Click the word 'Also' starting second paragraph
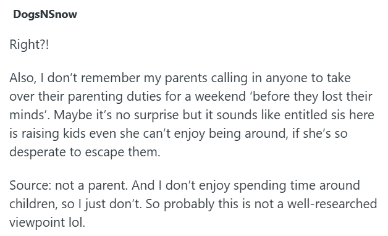 point(21,78)
